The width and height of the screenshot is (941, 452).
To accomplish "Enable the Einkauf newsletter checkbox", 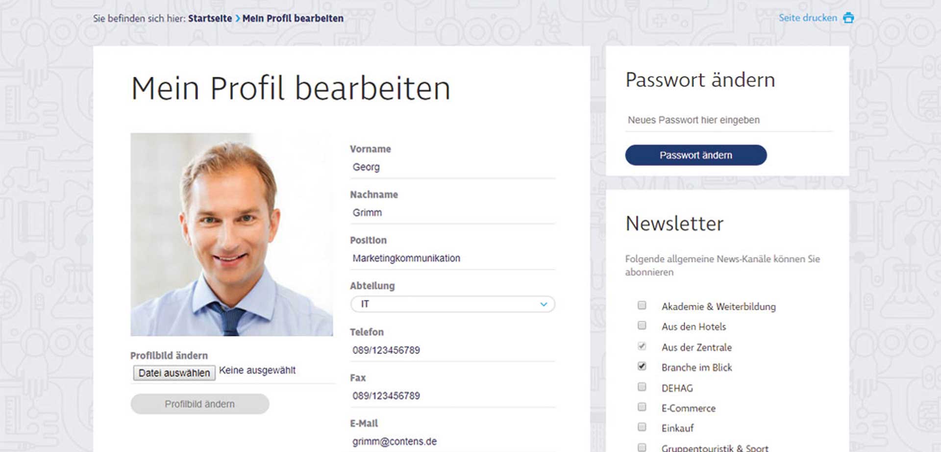I will (642, 427).
